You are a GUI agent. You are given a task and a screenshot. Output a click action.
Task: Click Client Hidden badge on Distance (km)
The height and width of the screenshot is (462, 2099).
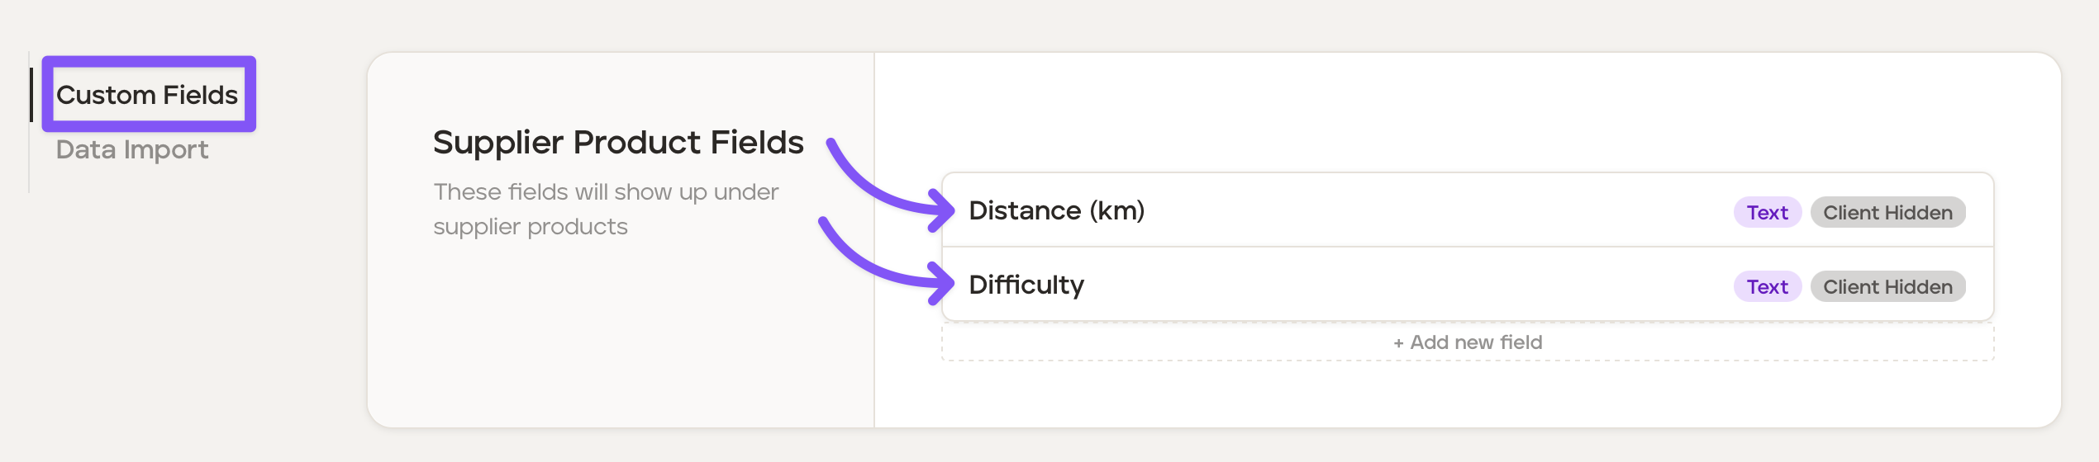(x=1887, y=213)
